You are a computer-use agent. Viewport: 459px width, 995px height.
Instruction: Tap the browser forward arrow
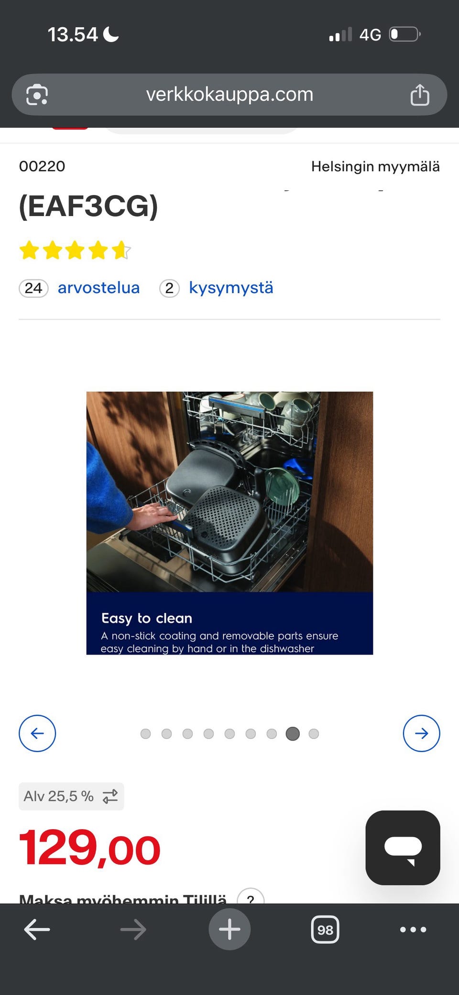[x=133, y=929]
